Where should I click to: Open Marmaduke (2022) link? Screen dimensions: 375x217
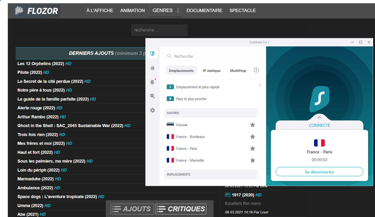pyautogui.click(x=39, y=179)
